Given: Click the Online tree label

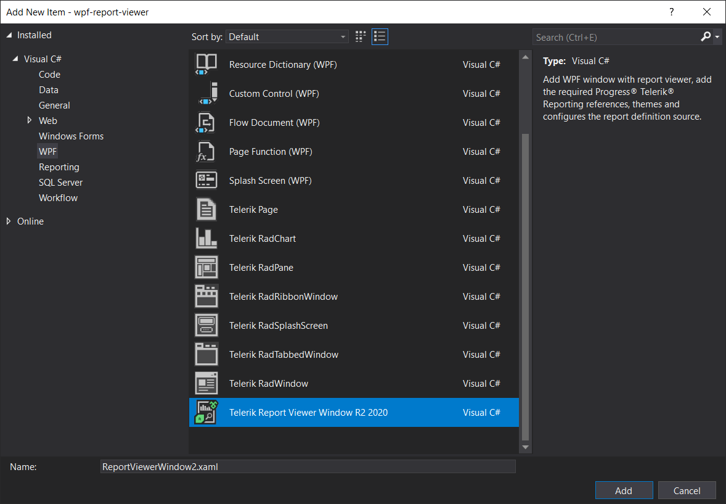Looking at the screenshot, I should (31, 221).
